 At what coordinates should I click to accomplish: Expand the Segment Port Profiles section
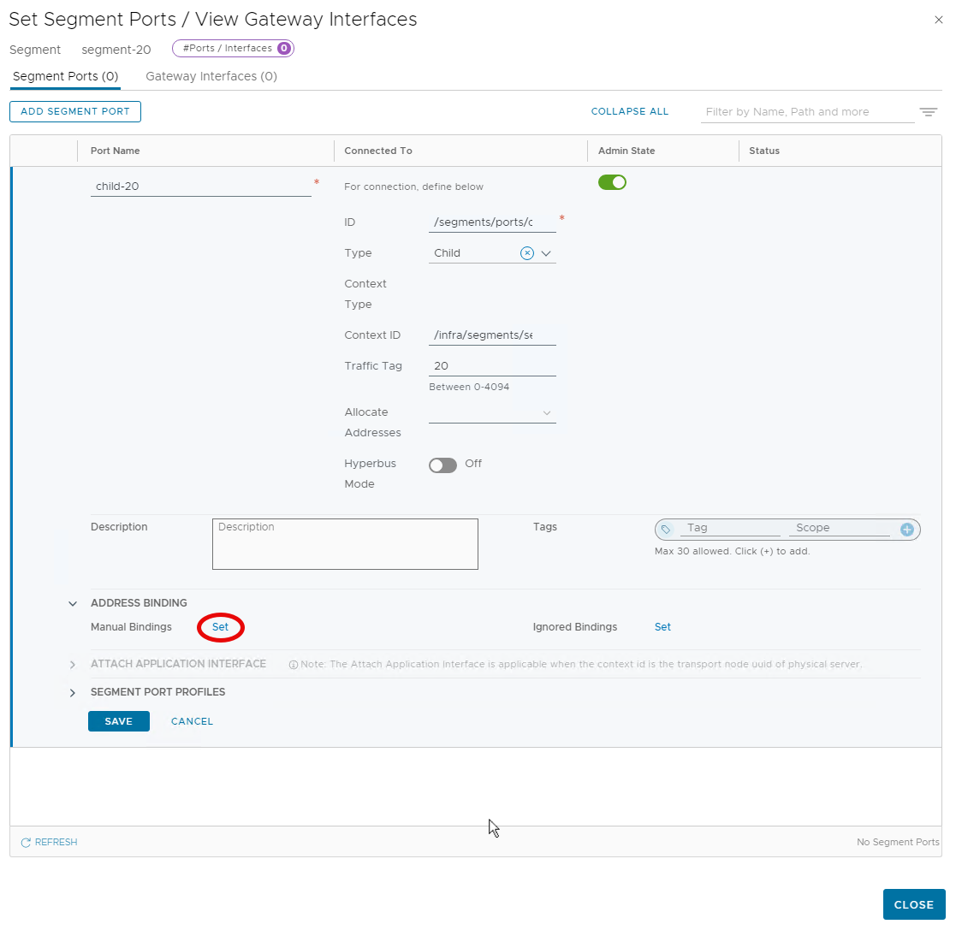[x=73, y=693]
